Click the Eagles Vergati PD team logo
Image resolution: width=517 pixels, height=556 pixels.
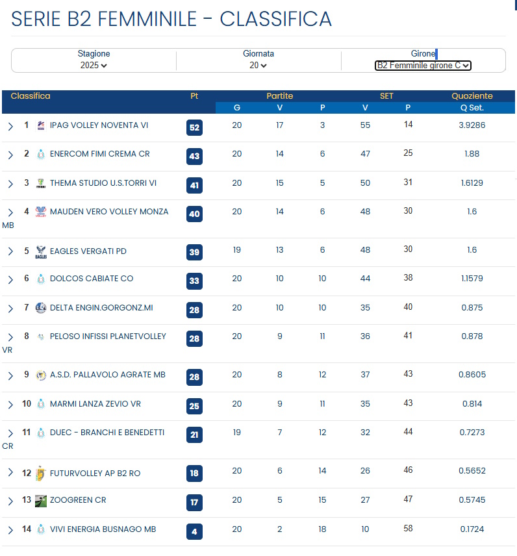pyautogui.click(x=41, y=251)
